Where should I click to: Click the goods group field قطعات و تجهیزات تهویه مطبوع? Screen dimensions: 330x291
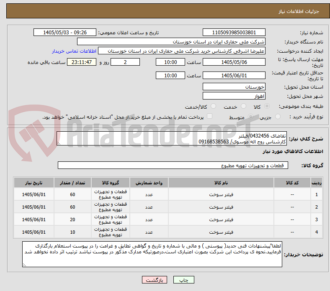click(173, 165)
